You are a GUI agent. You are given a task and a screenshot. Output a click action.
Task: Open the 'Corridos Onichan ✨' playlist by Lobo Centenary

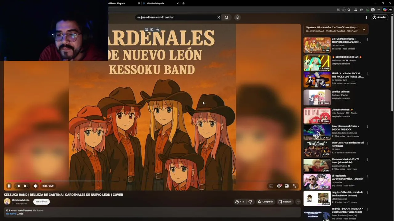tap(317, 116)
